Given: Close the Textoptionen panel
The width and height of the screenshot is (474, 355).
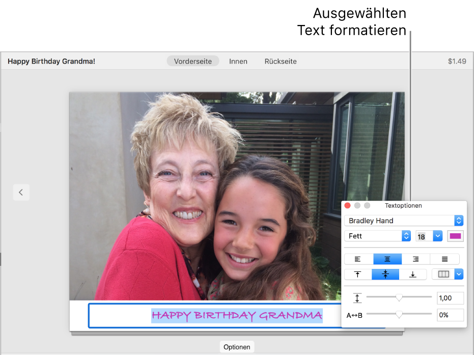Looking at the screenshot, I should coord(348,206).
